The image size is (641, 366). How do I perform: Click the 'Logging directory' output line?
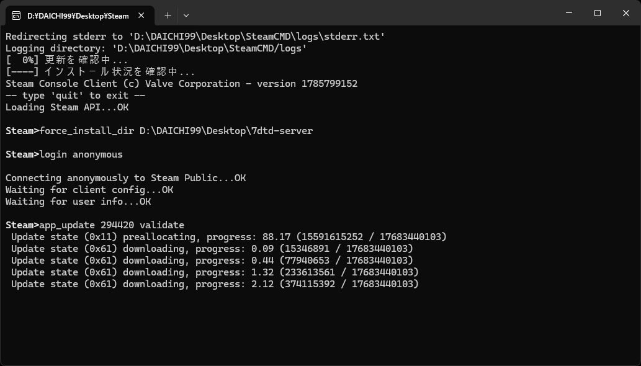coord(156,48)
